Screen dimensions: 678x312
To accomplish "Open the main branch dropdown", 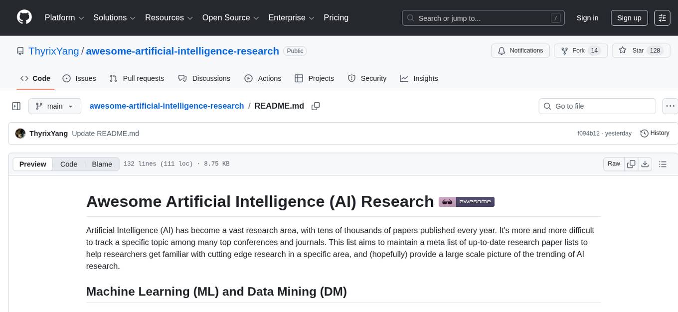I will click(x=55, y=106).
